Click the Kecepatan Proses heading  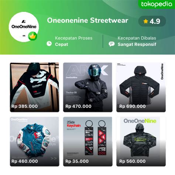73,38
